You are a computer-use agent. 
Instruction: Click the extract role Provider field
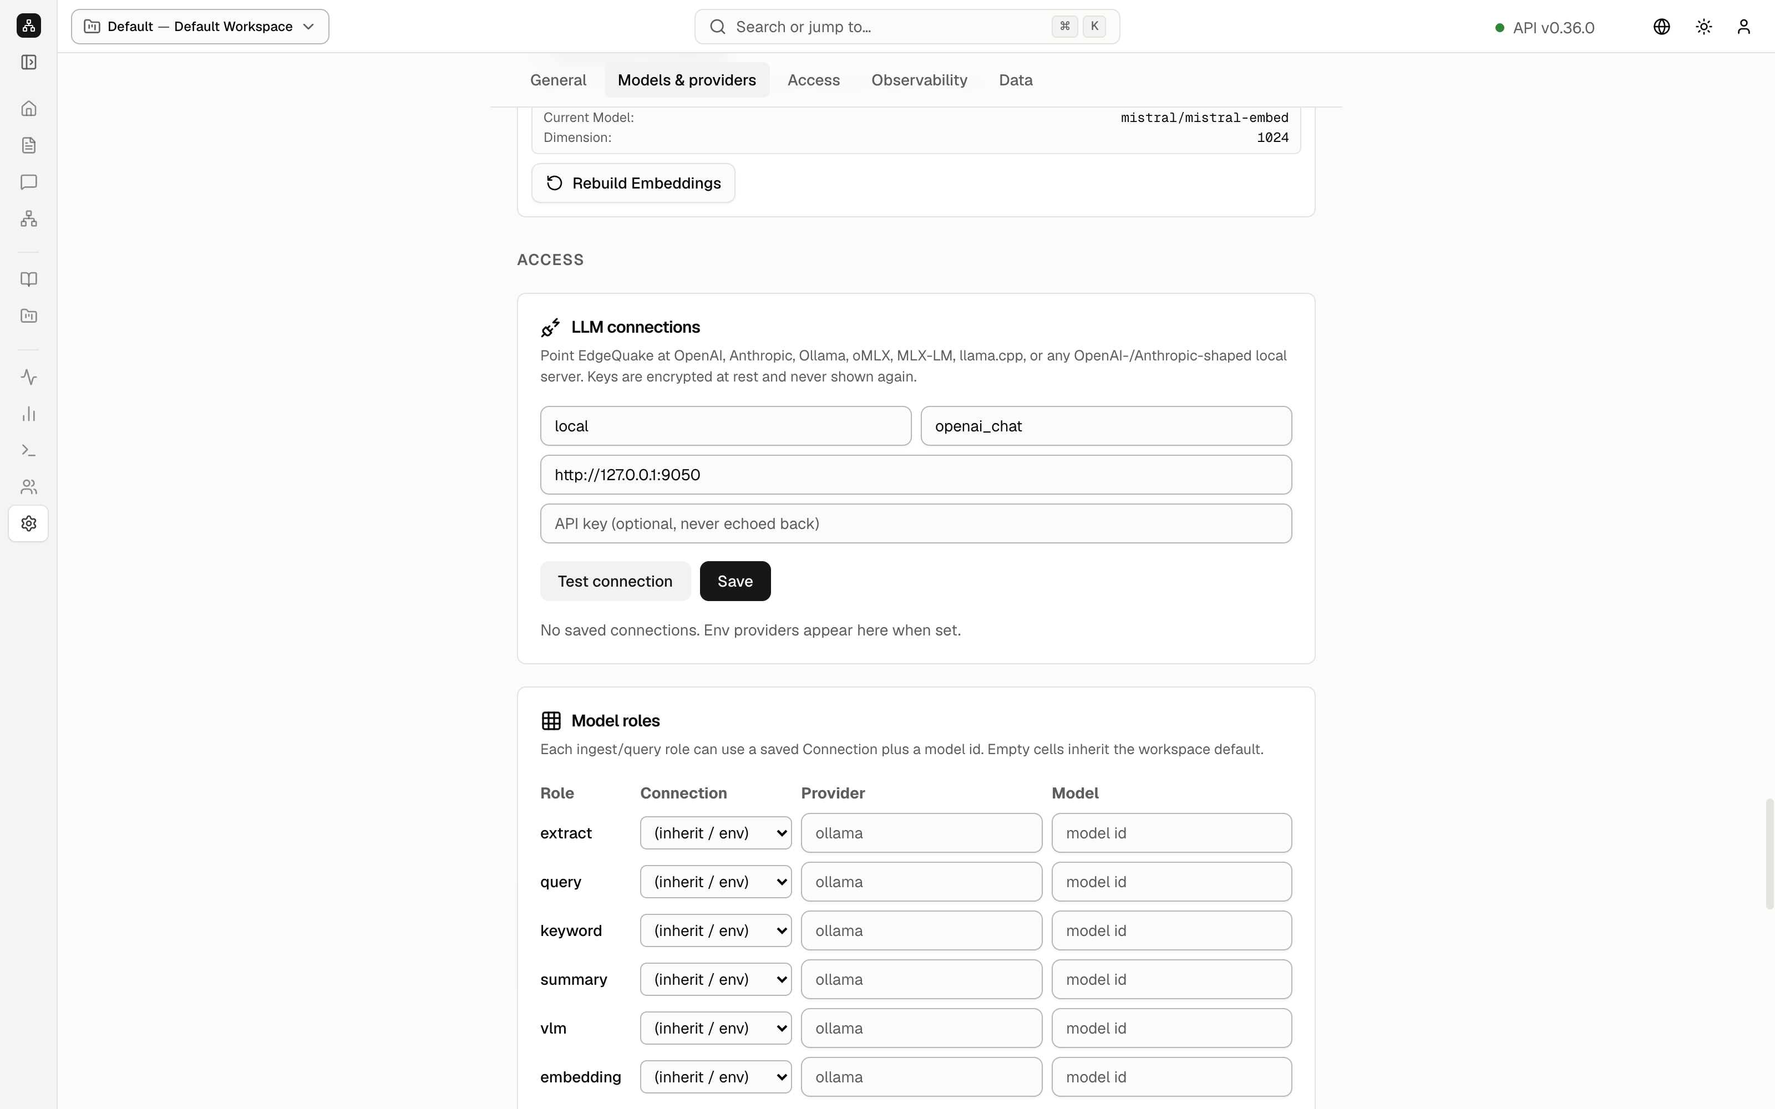(921, 833)
